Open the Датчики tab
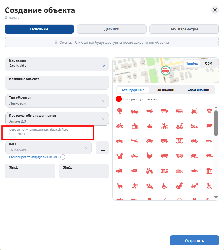Viewport: 224px width, 250px height. coord(112,29)
